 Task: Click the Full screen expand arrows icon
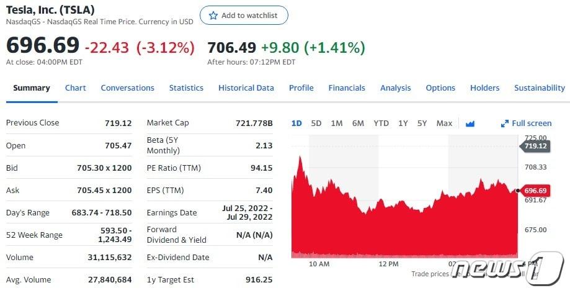(x=504, y=124)
